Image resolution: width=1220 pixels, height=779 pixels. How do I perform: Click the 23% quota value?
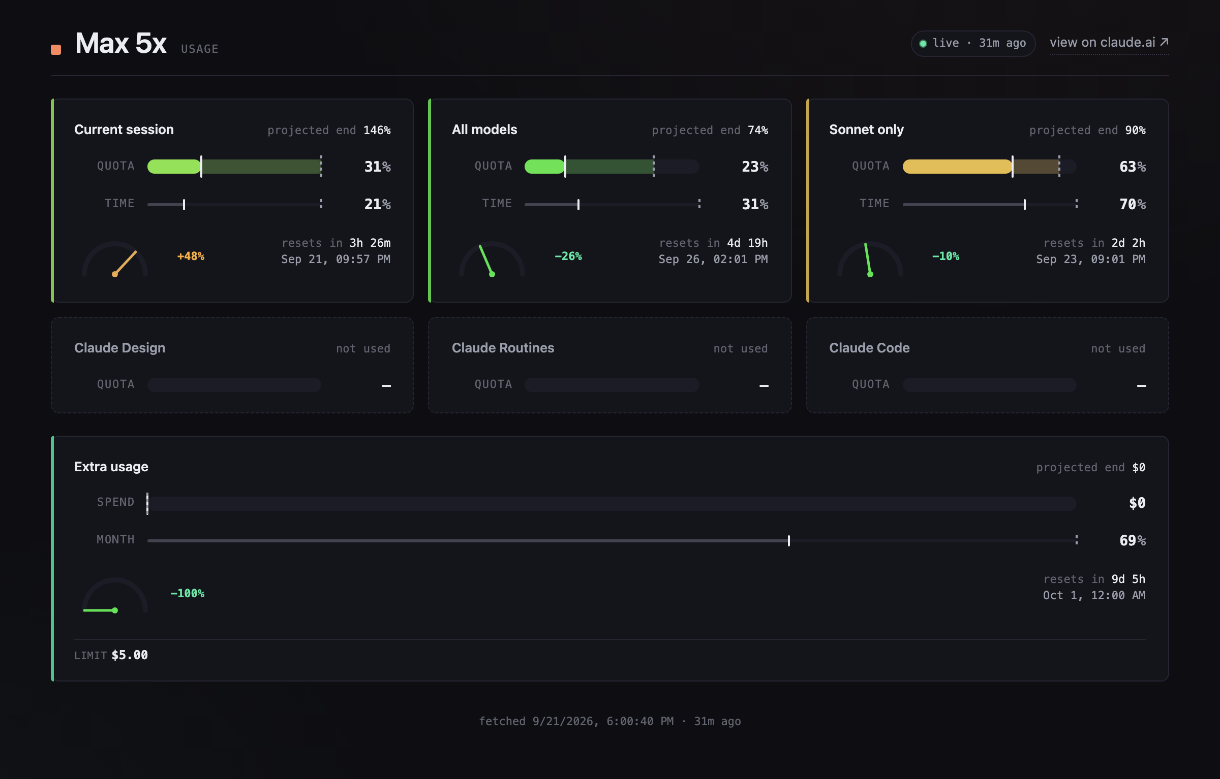coord(755,167)
